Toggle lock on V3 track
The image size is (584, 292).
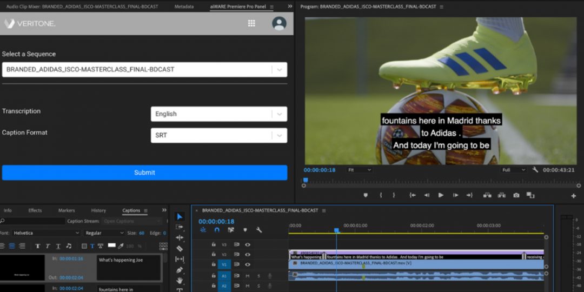[214, 245]
